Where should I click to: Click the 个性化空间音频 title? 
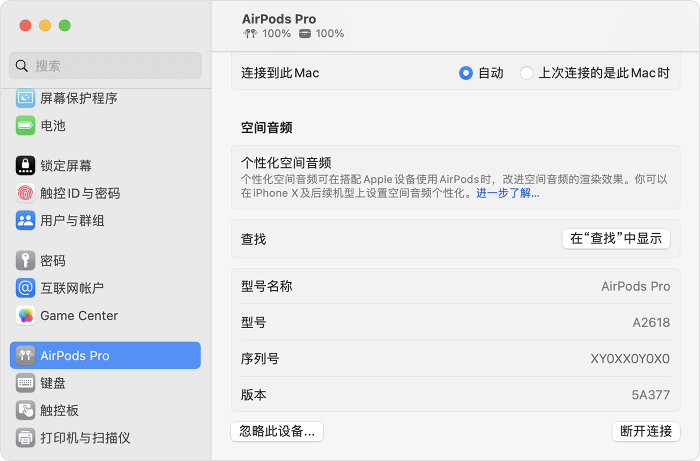pyautogui.click(x=286, y=162)
